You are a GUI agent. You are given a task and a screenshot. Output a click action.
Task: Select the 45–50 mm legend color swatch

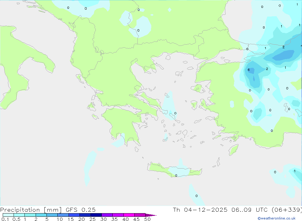click(x=140, y=215)
